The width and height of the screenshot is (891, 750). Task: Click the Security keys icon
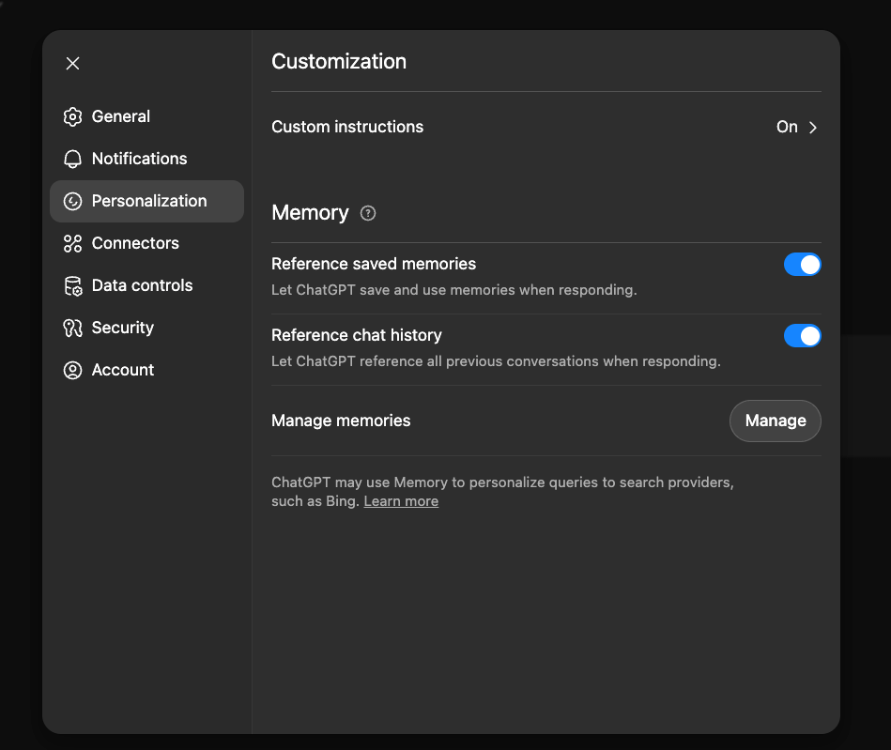pos(72,328)
